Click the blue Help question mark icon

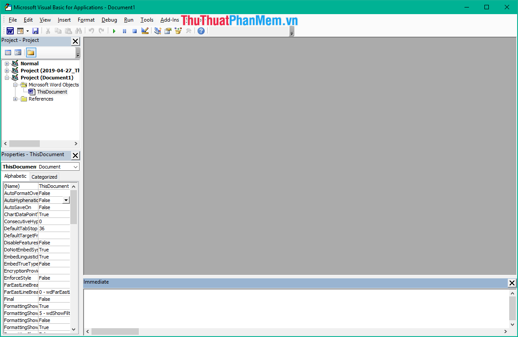pyautogui.click(x=201, y=31)
